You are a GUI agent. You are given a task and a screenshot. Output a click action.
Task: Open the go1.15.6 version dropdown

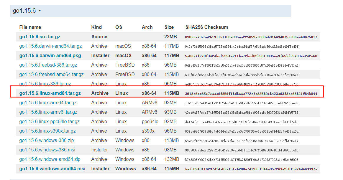point(24,10)
